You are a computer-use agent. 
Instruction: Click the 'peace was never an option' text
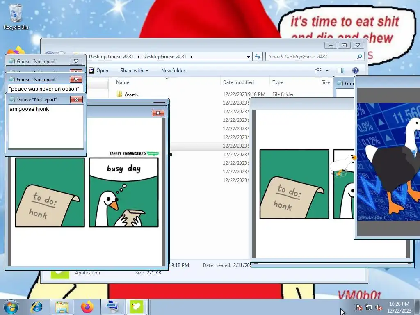click(44, 89)
